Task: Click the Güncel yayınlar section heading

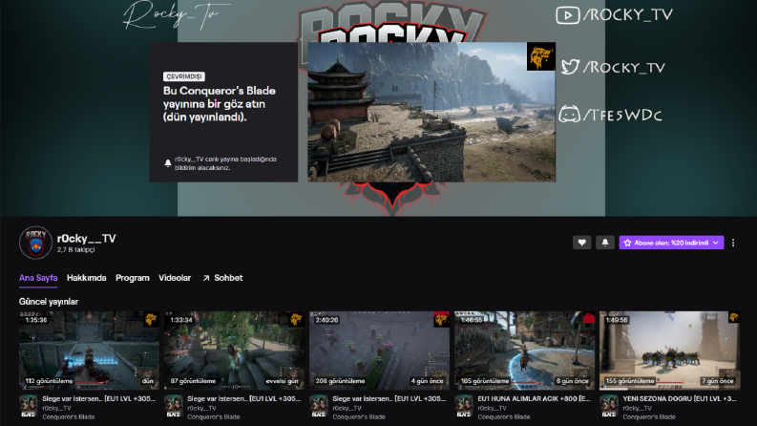Action: [x=49, y=302]
